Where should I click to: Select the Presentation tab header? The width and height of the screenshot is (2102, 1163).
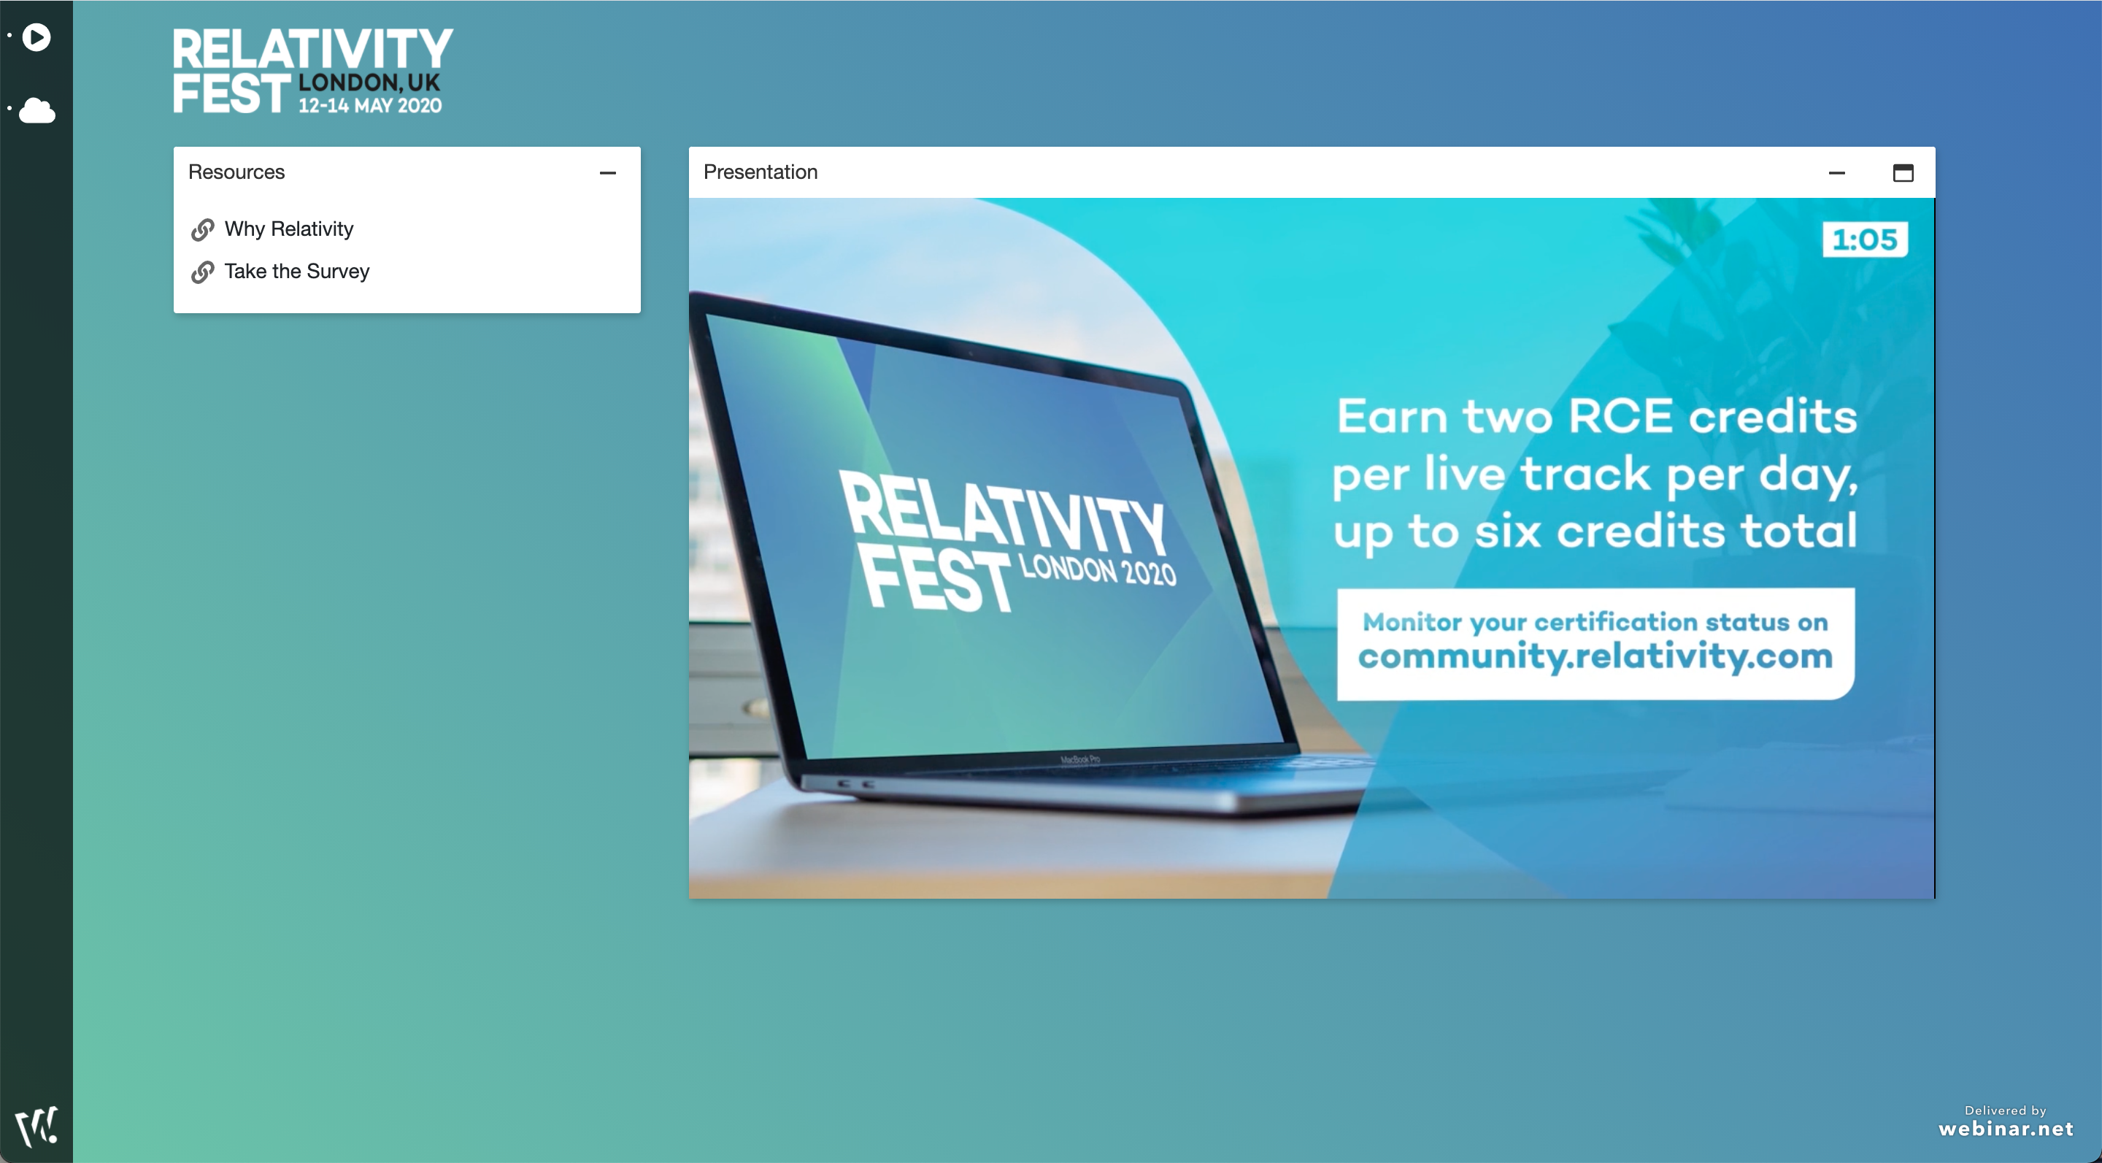pyautogui.click(x=759, y=172)
